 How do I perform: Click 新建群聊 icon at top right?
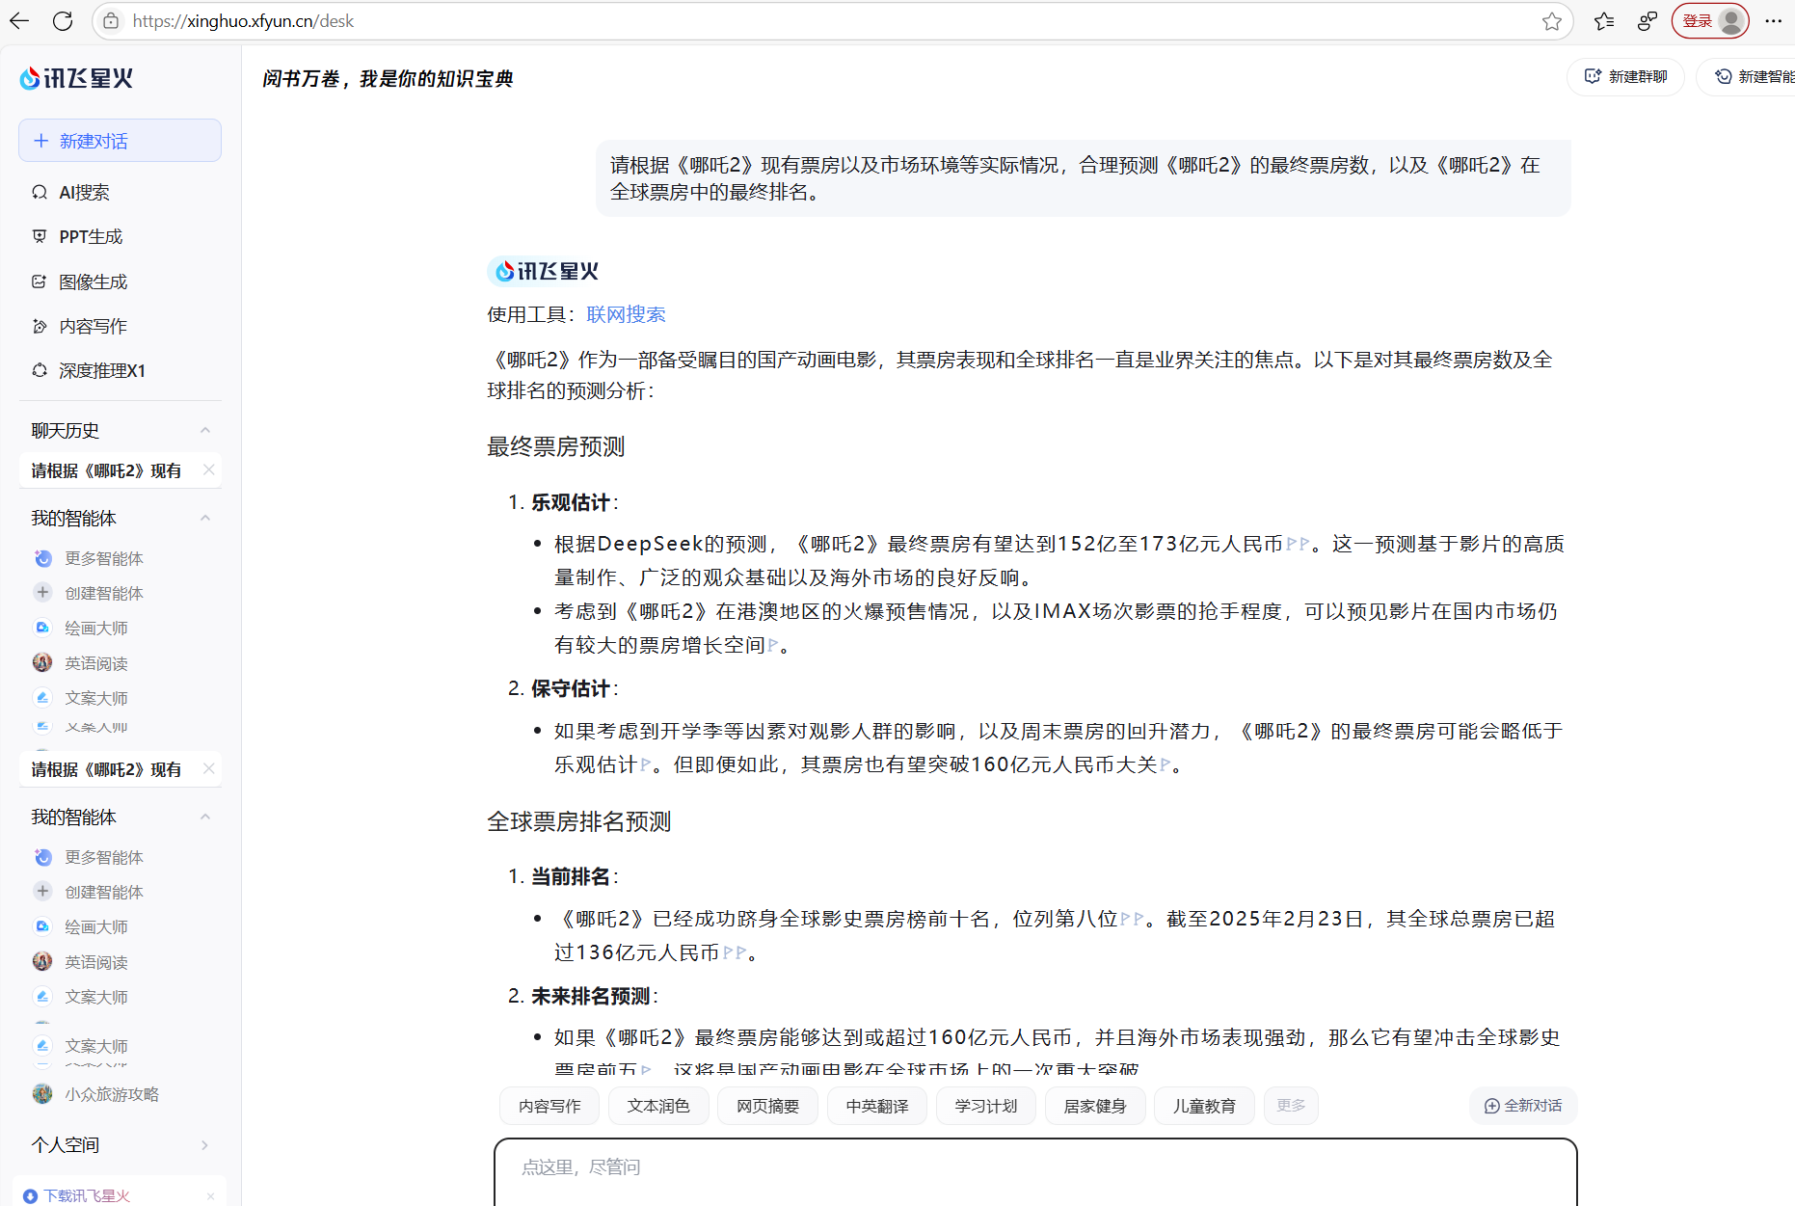click(x=1593, y=76)
